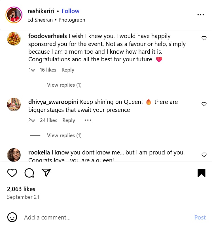This screenshot has width=212, height=228.
Task: Like rookella's comment
Action: (204, 155)
